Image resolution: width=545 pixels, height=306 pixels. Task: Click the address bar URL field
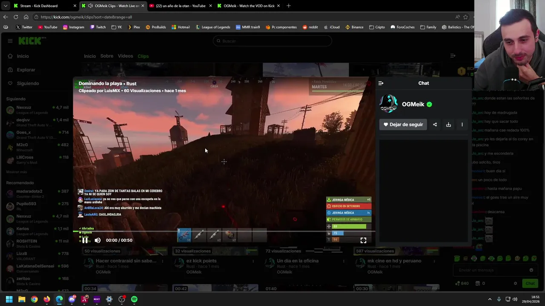[x=243, y=17]
